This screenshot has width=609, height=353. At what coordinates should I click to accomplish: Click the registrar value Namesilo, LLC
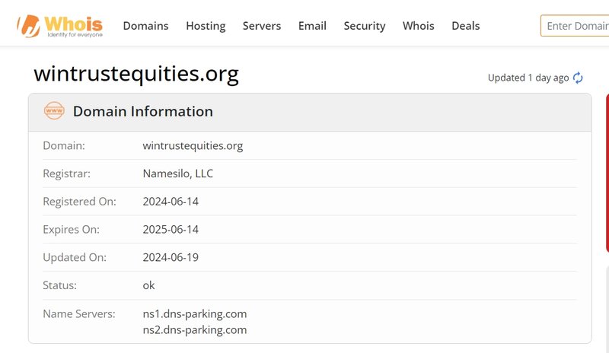178,173
